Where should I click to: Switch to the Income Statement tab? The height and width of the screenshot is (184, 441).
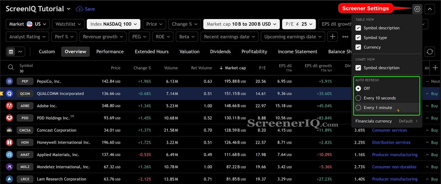[298, 52]
